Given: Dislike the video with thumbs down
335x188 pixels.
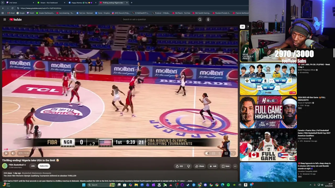Looking at the screenshot, I should tap(188, 166).
